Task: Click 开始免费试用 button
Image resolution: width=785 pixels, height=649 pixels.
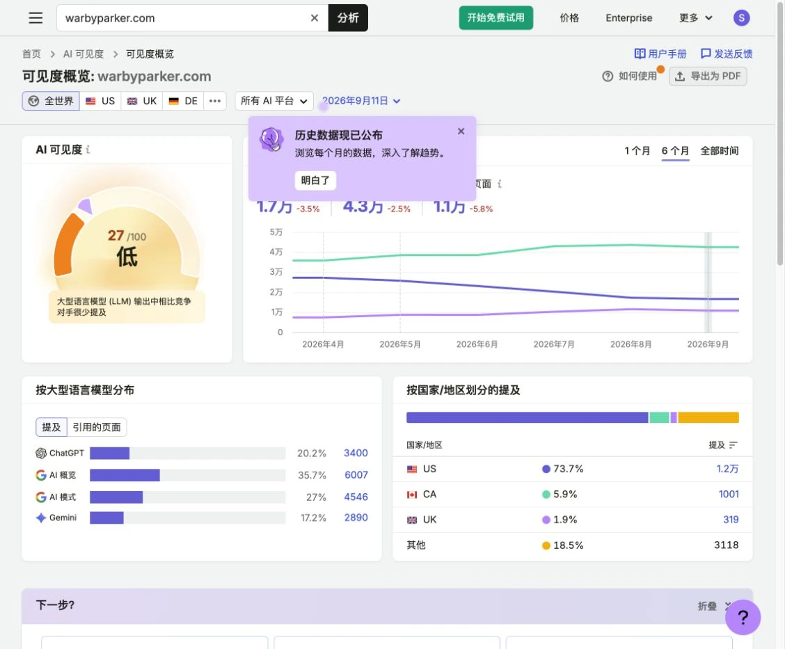Action: [x=495, y=18]
